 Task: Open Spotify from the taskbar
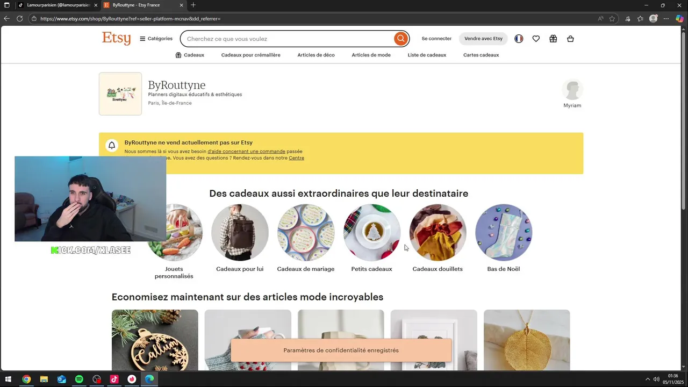79,379
